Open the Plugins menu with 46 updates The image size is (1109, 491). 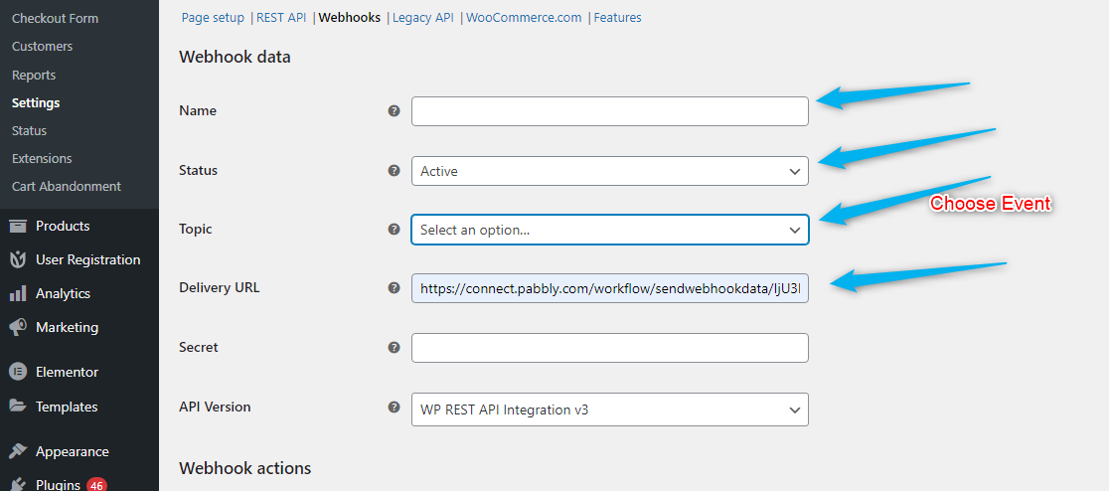[x=60, y=484]
